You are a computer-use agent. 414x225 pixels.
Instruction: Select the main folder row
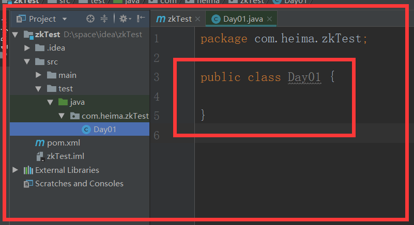pyautogui.click(x=80, y=75)
